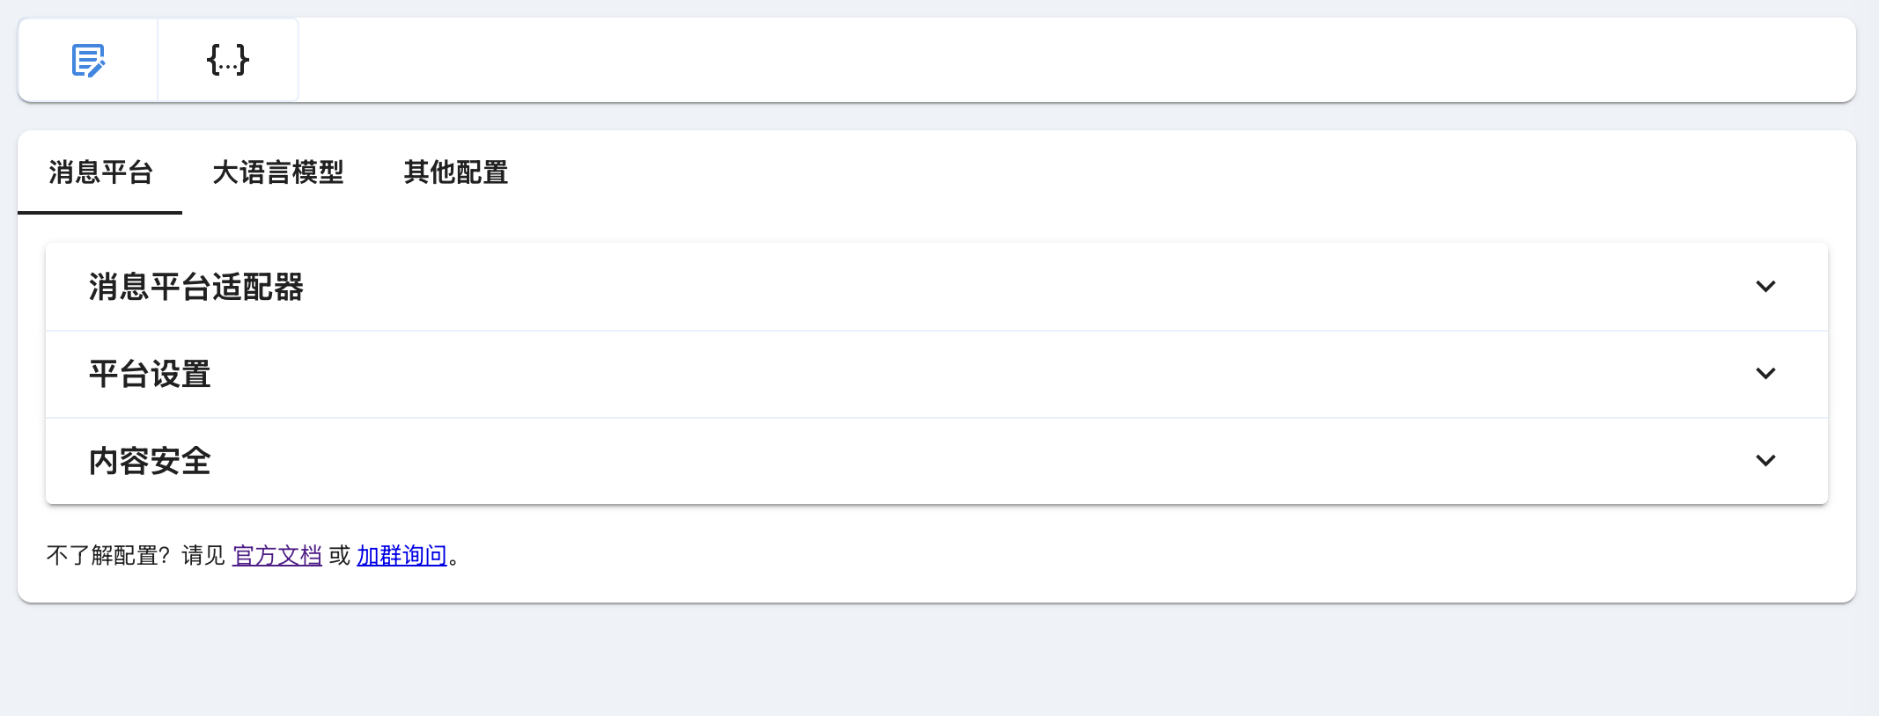Switch to the 大语言模型 tab
This screenshot has height=716, width=1879.
pyautogui.click(x=278, y=172)
